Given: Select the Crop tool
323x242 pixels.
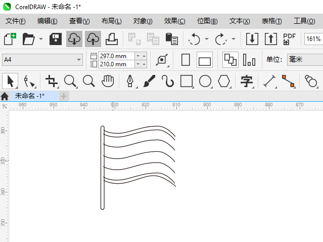Looking at the screenshot, I should pos(52,81).
